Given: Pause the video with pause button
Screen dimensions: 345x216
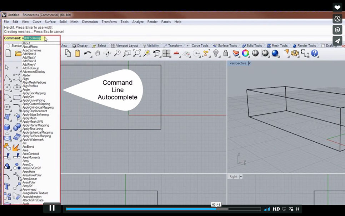Looking at the screenshot, I should (52, 208).
